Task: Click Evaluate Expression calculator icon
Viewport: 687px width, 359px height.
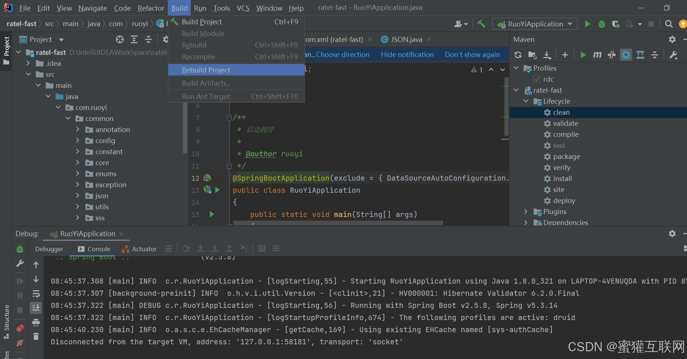Action: coord(262,249)
